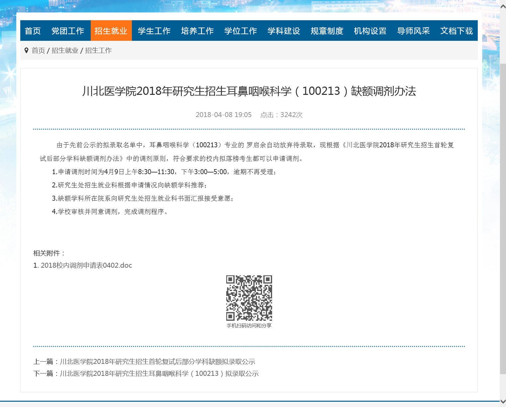Open next article 耳鼻咽喉科学拟录取公示
The image size is (506, 407).
[159, 373]
